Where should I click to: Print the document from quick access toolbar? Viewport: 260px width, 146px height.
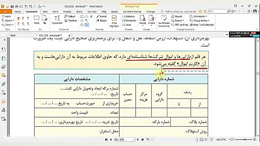click(x=17, y=7)
